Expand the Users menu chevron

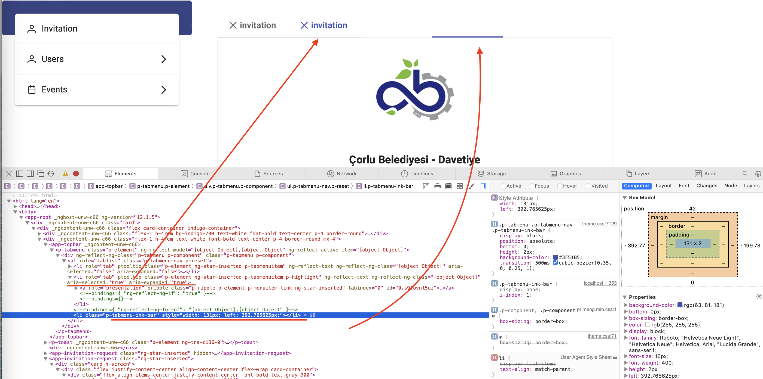(163, 59)
